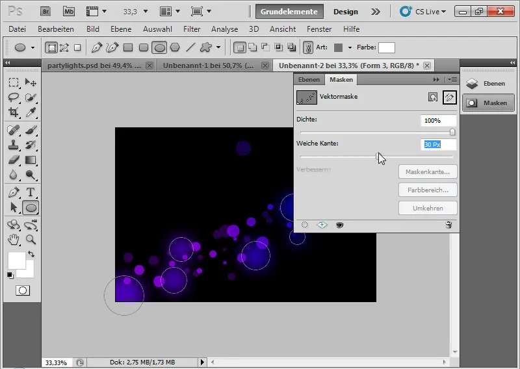The width and height of the screenshot is (520, 369).
Task: Select the Quick Selection tool
Action: tap(31, 97)
